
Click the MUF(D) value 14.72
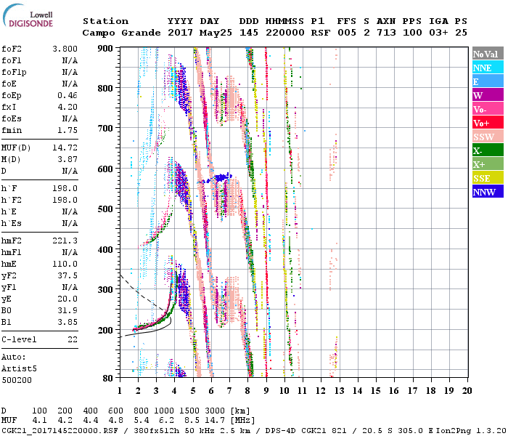pos(65,148)
